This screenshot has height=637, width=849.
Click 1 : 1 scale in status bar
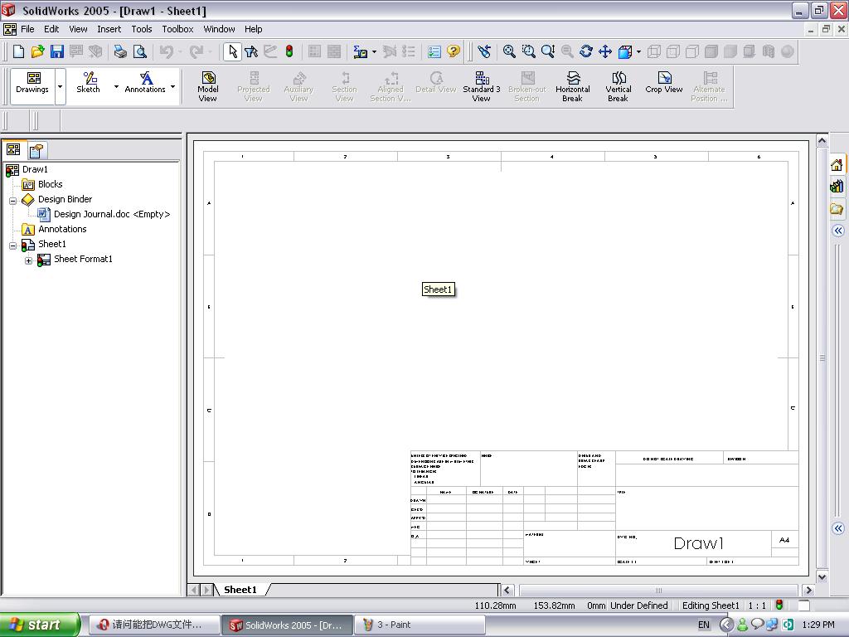coord(757,605)
